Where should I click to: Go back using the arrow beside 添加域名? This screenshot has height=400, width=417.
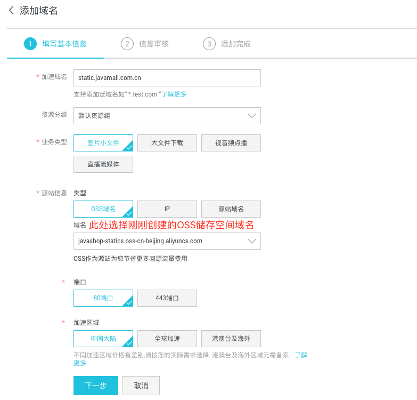[11, 11]
